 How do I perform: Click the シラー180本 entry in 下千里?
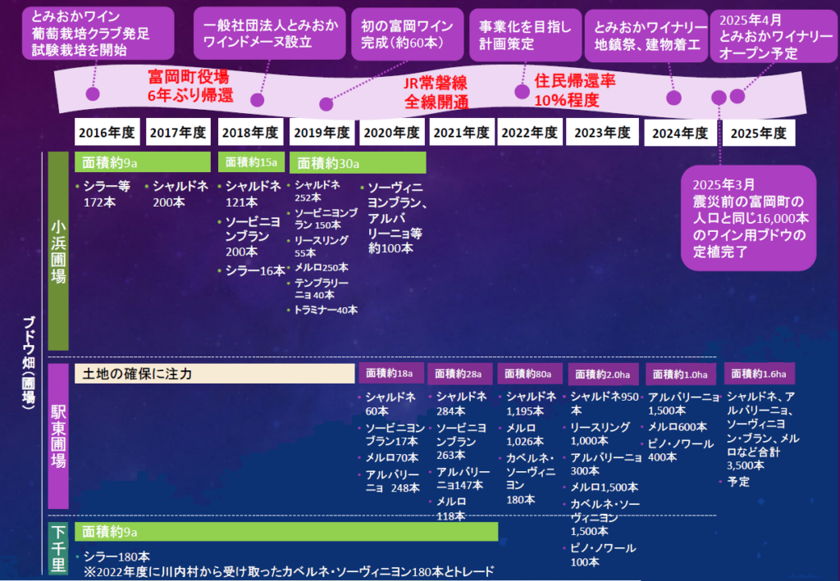point(113,556)
